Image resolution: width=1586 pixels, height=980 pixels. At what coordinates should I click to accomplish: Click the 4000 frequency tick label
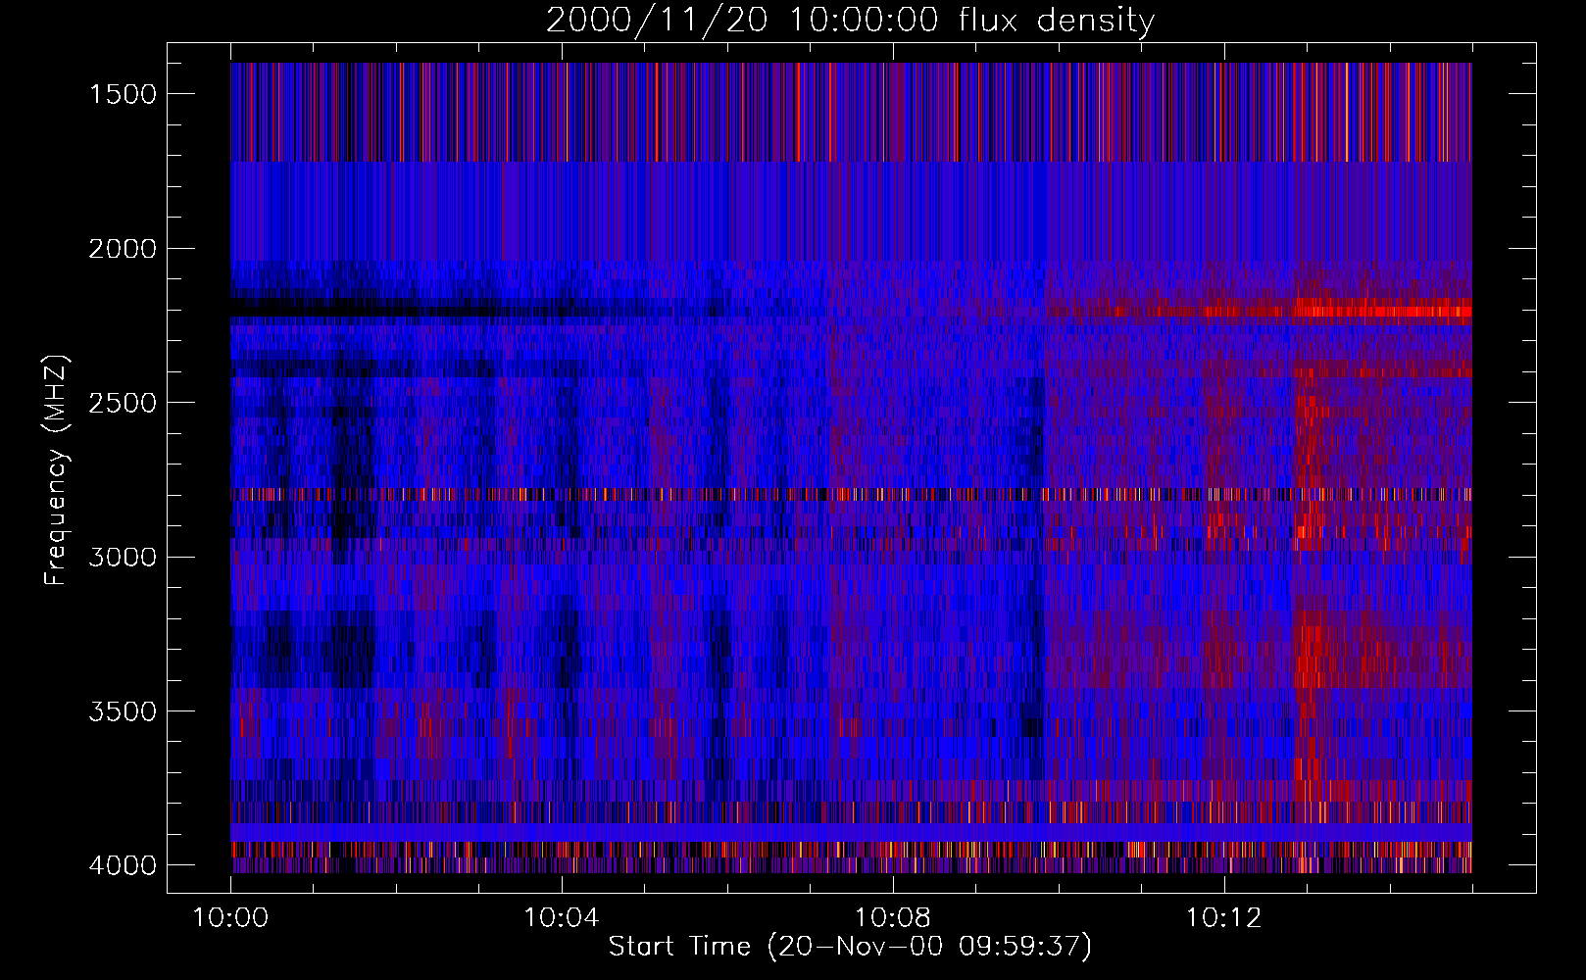click(x=123, y=865)
